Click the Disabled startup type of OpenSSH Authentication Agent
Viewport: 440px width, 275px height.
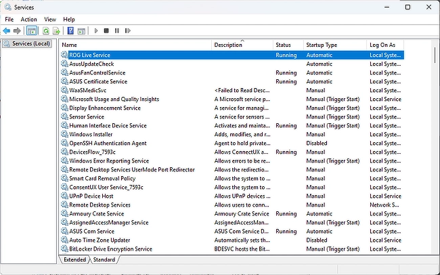[x=317, y=144]
